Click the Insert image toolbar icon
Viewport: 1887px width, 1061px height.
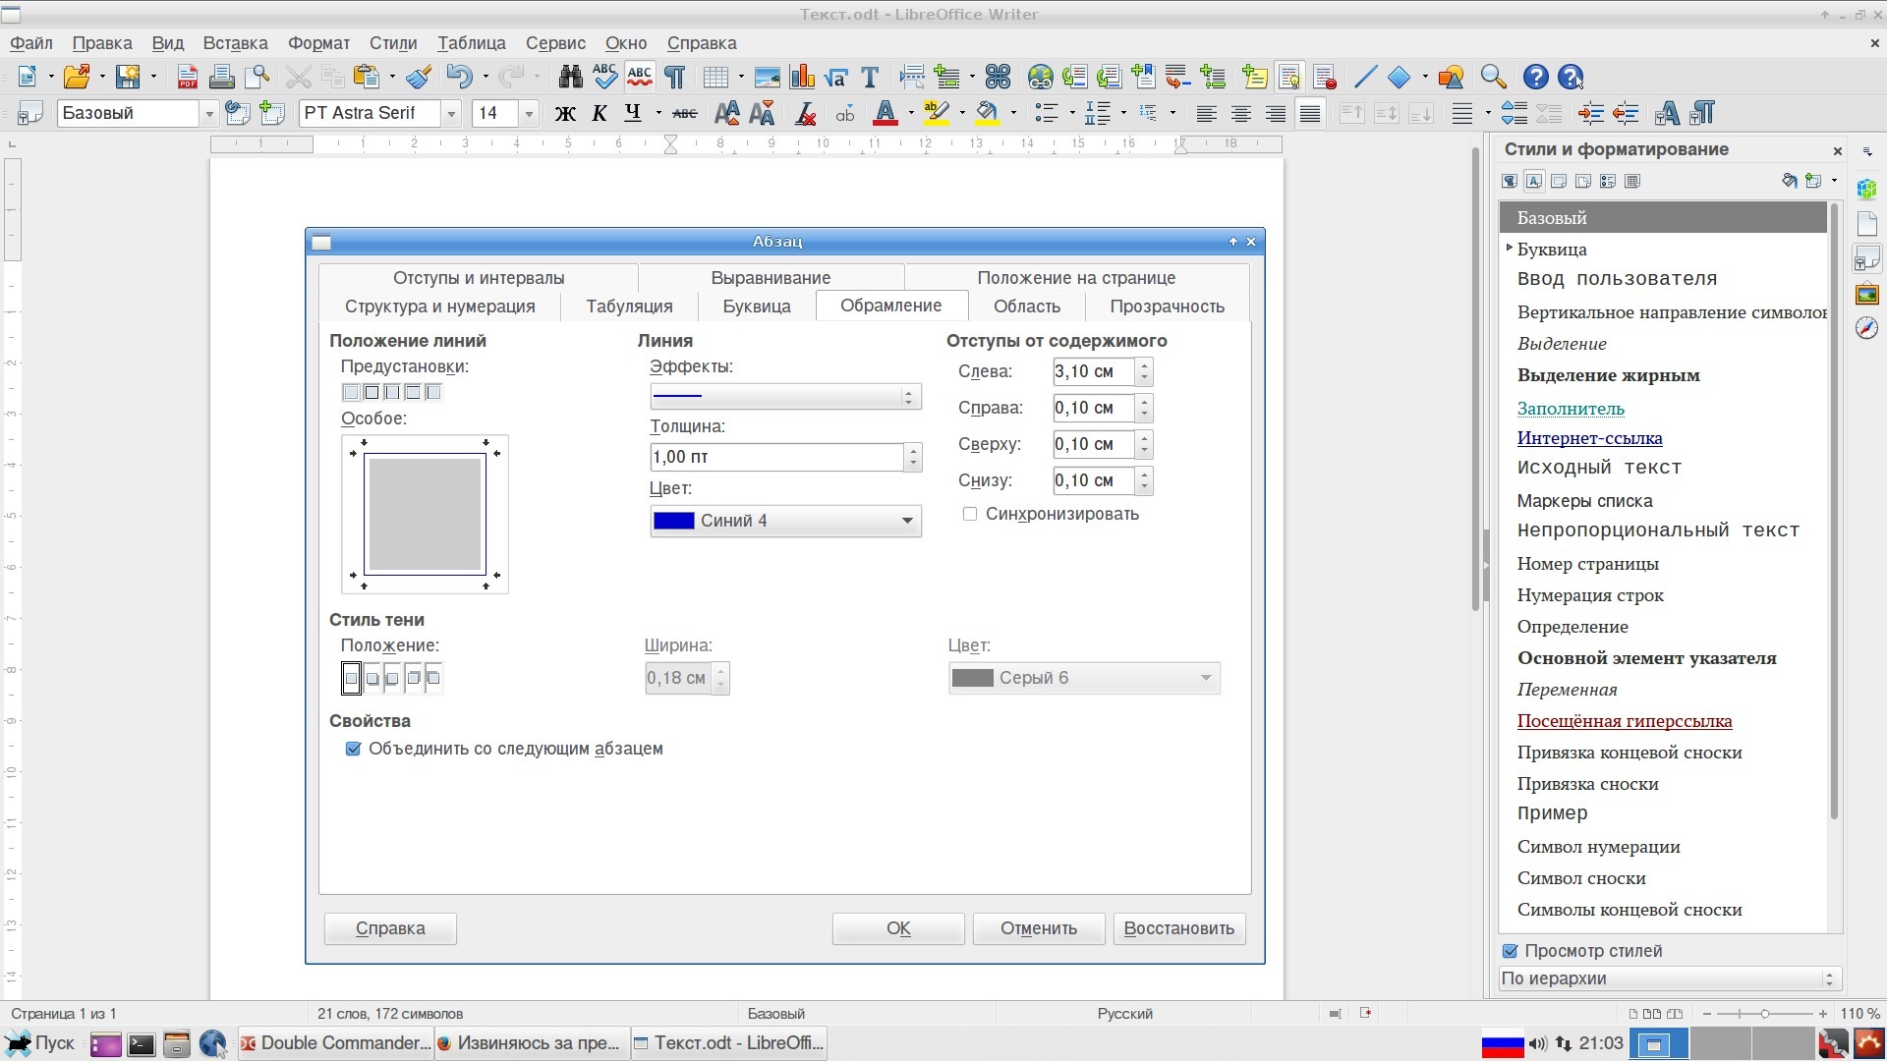coord(768,77)
